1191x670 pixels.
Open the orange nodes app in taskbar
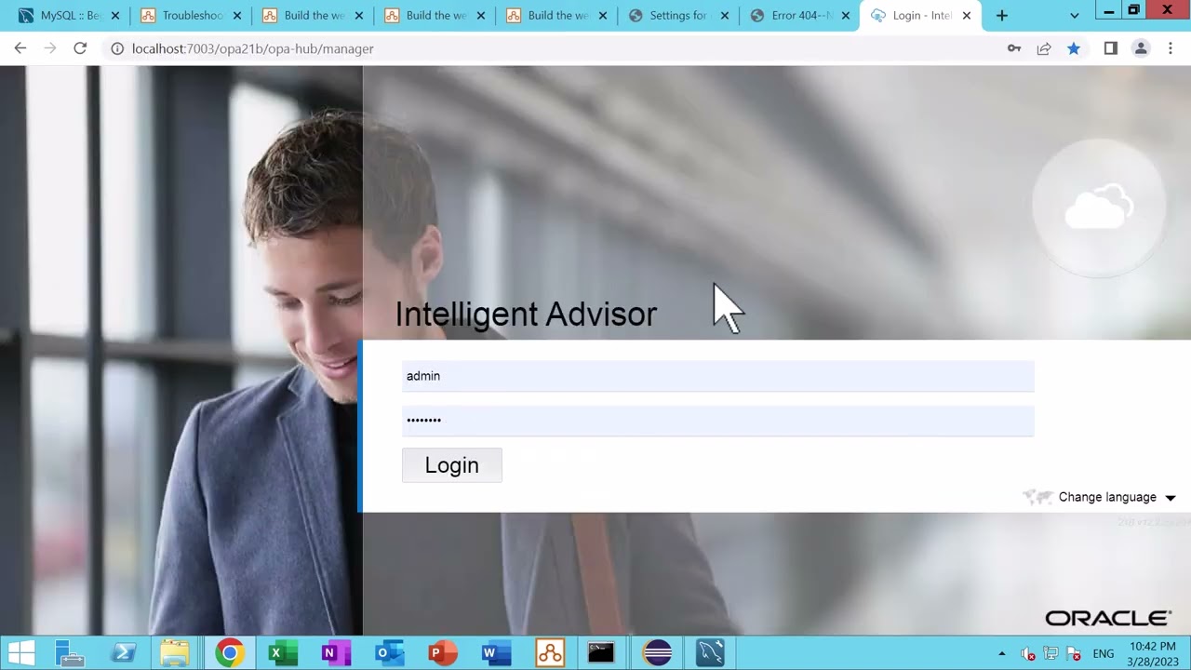coord(550,653)
